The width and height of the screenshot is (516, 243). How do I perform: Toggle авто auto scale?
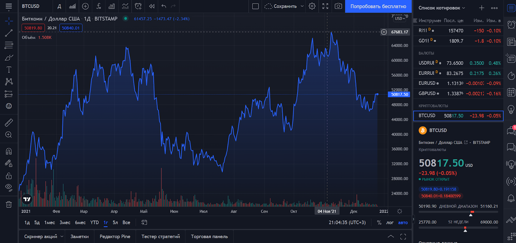(x=403, y=222)
